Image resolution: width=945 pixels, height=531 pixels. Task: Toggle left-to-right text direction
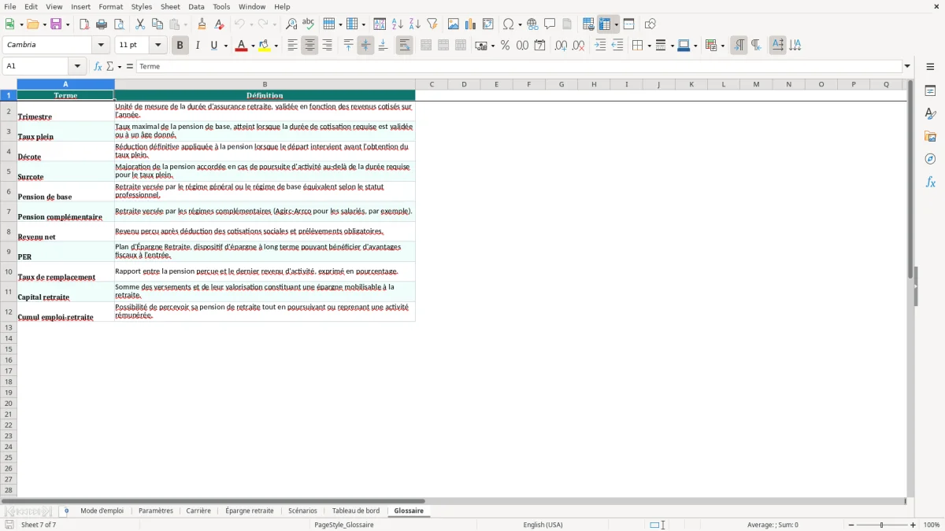pos(739,46)
